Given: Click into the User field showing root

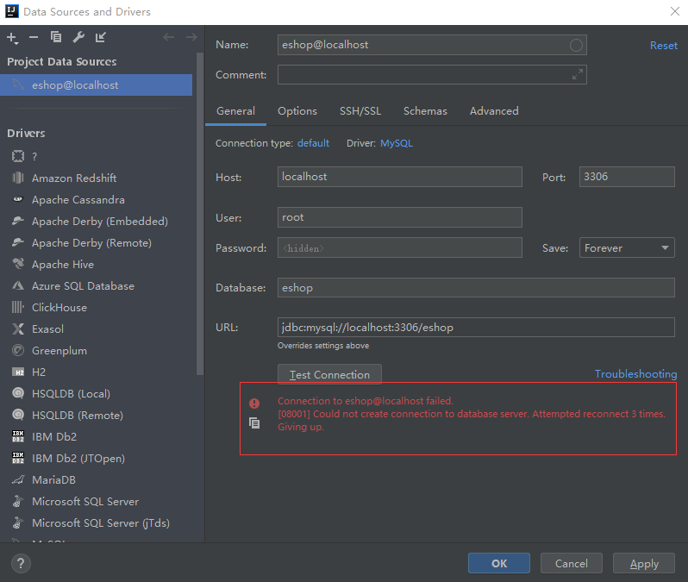Looking at the screenshot, I should tap(400, 217).
